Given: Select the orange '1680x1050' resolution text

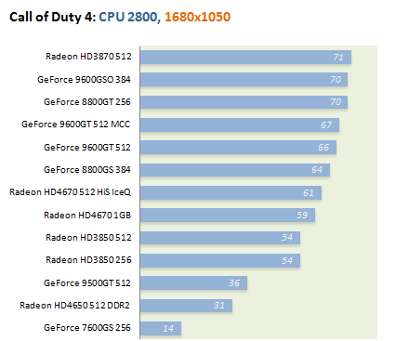Looking at the screenshot, I should 197,17.
